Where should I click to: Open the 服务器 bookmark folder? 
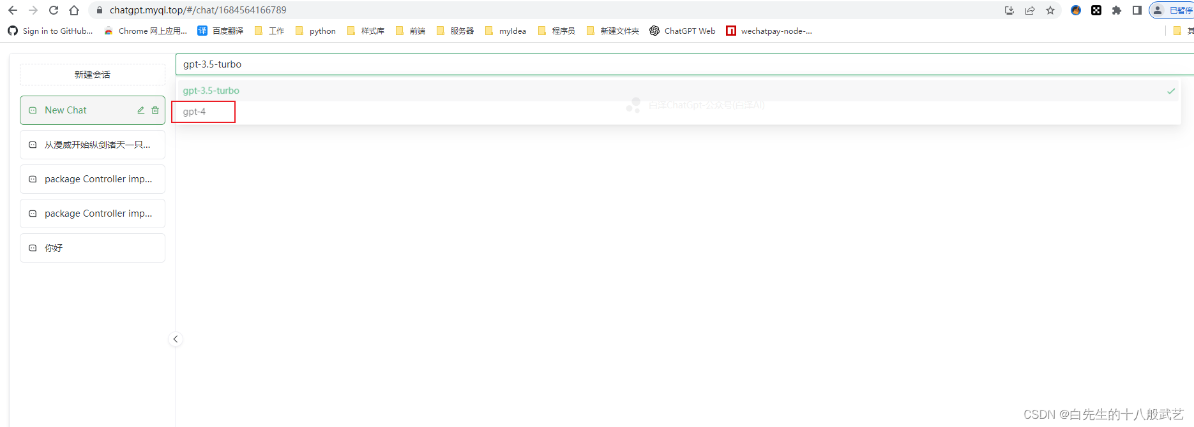pyautogui.click(x=455, y=31)
